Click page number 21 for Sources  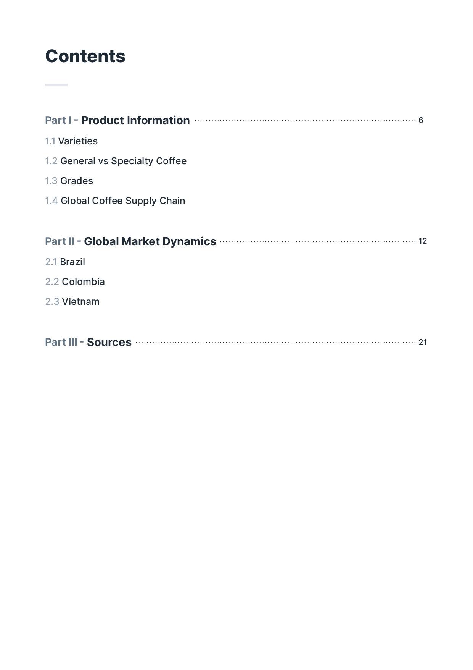click(423, 342)
